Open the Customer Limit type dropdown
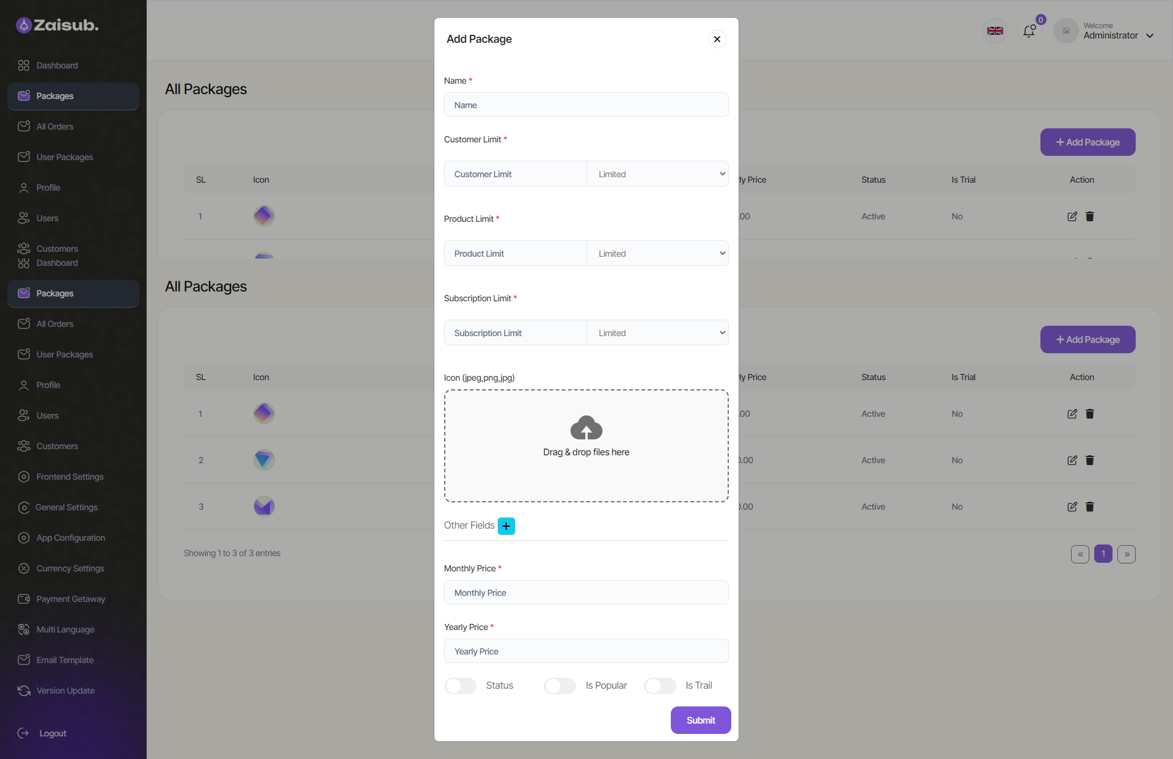This screenshot has height=759, width=1173. coord(658,174)
